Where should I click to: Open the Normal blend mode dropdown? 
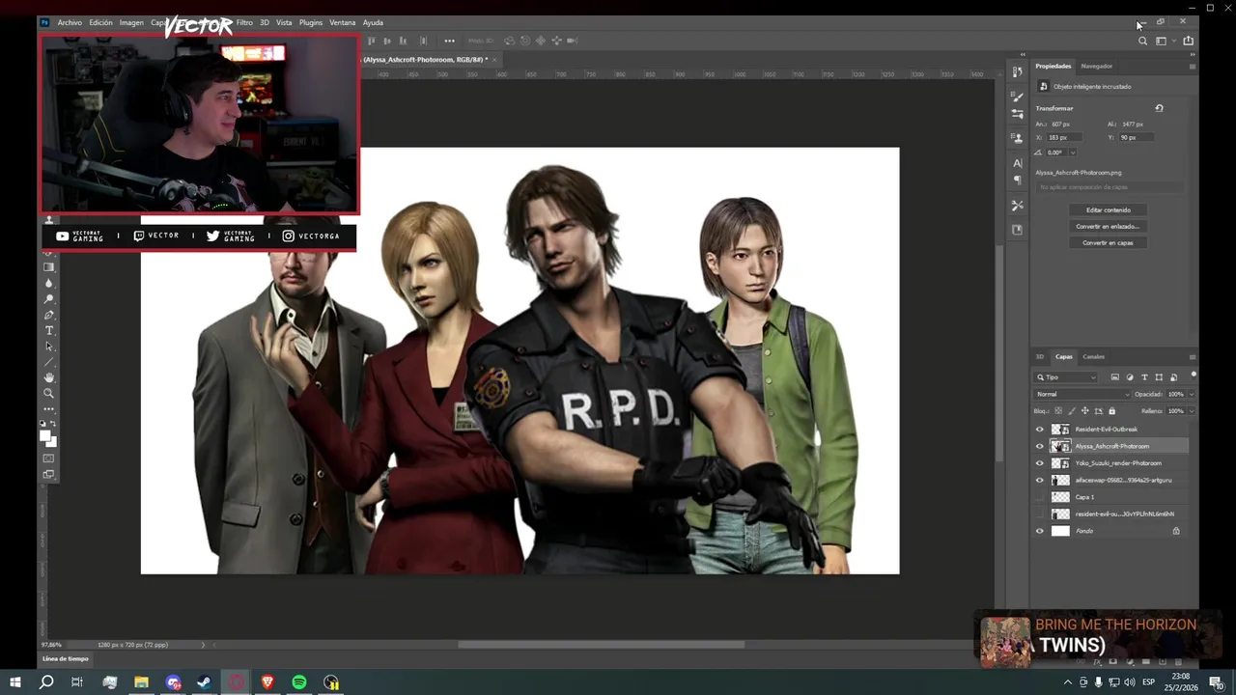[1081, 394]
